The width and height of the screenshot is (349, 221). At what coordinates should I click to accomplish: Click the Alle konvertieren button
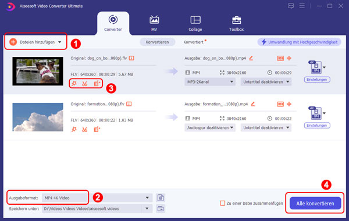[315, 203]
